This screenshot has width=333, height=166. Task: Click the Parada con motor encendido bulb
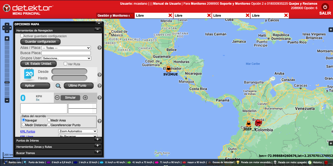pos(238,162)
